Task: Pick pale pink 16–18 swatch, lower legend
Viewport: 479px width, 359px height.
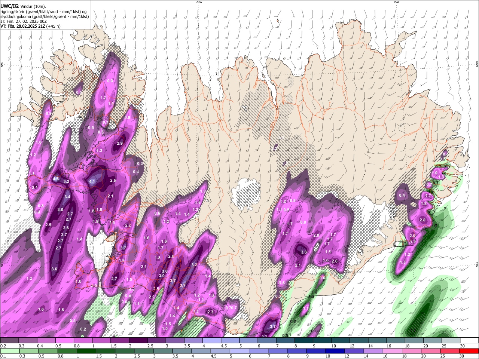Action: [392, 351]
